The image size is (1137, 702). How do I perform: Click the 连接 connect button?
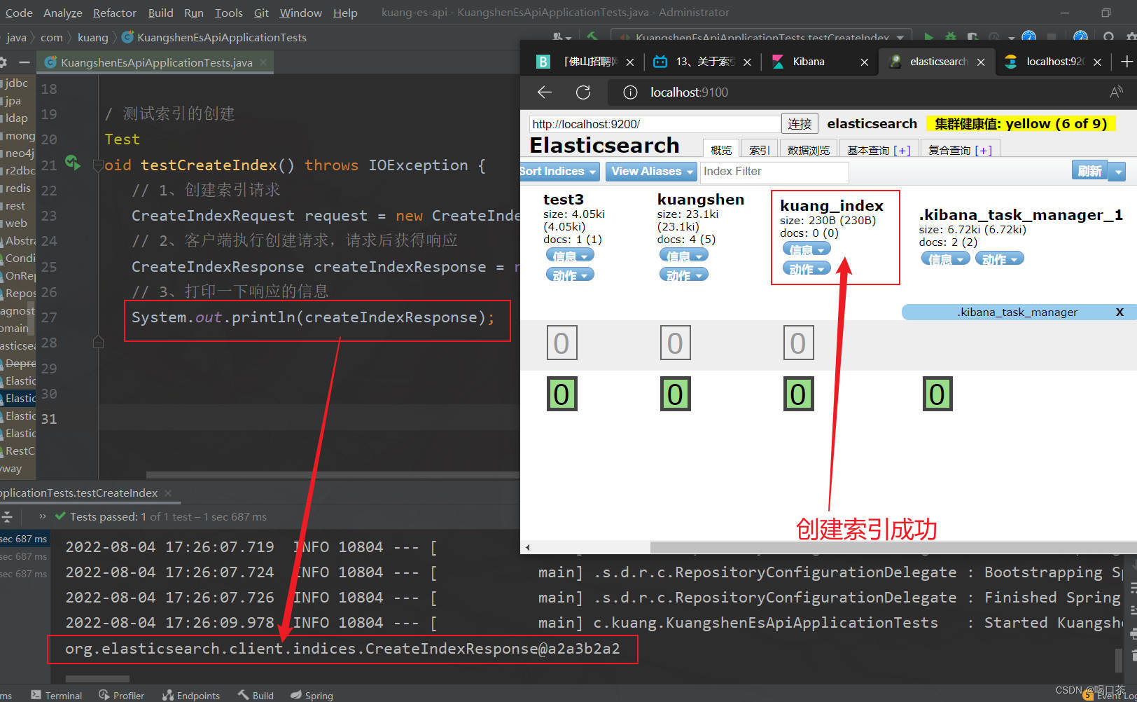(800, 124)
